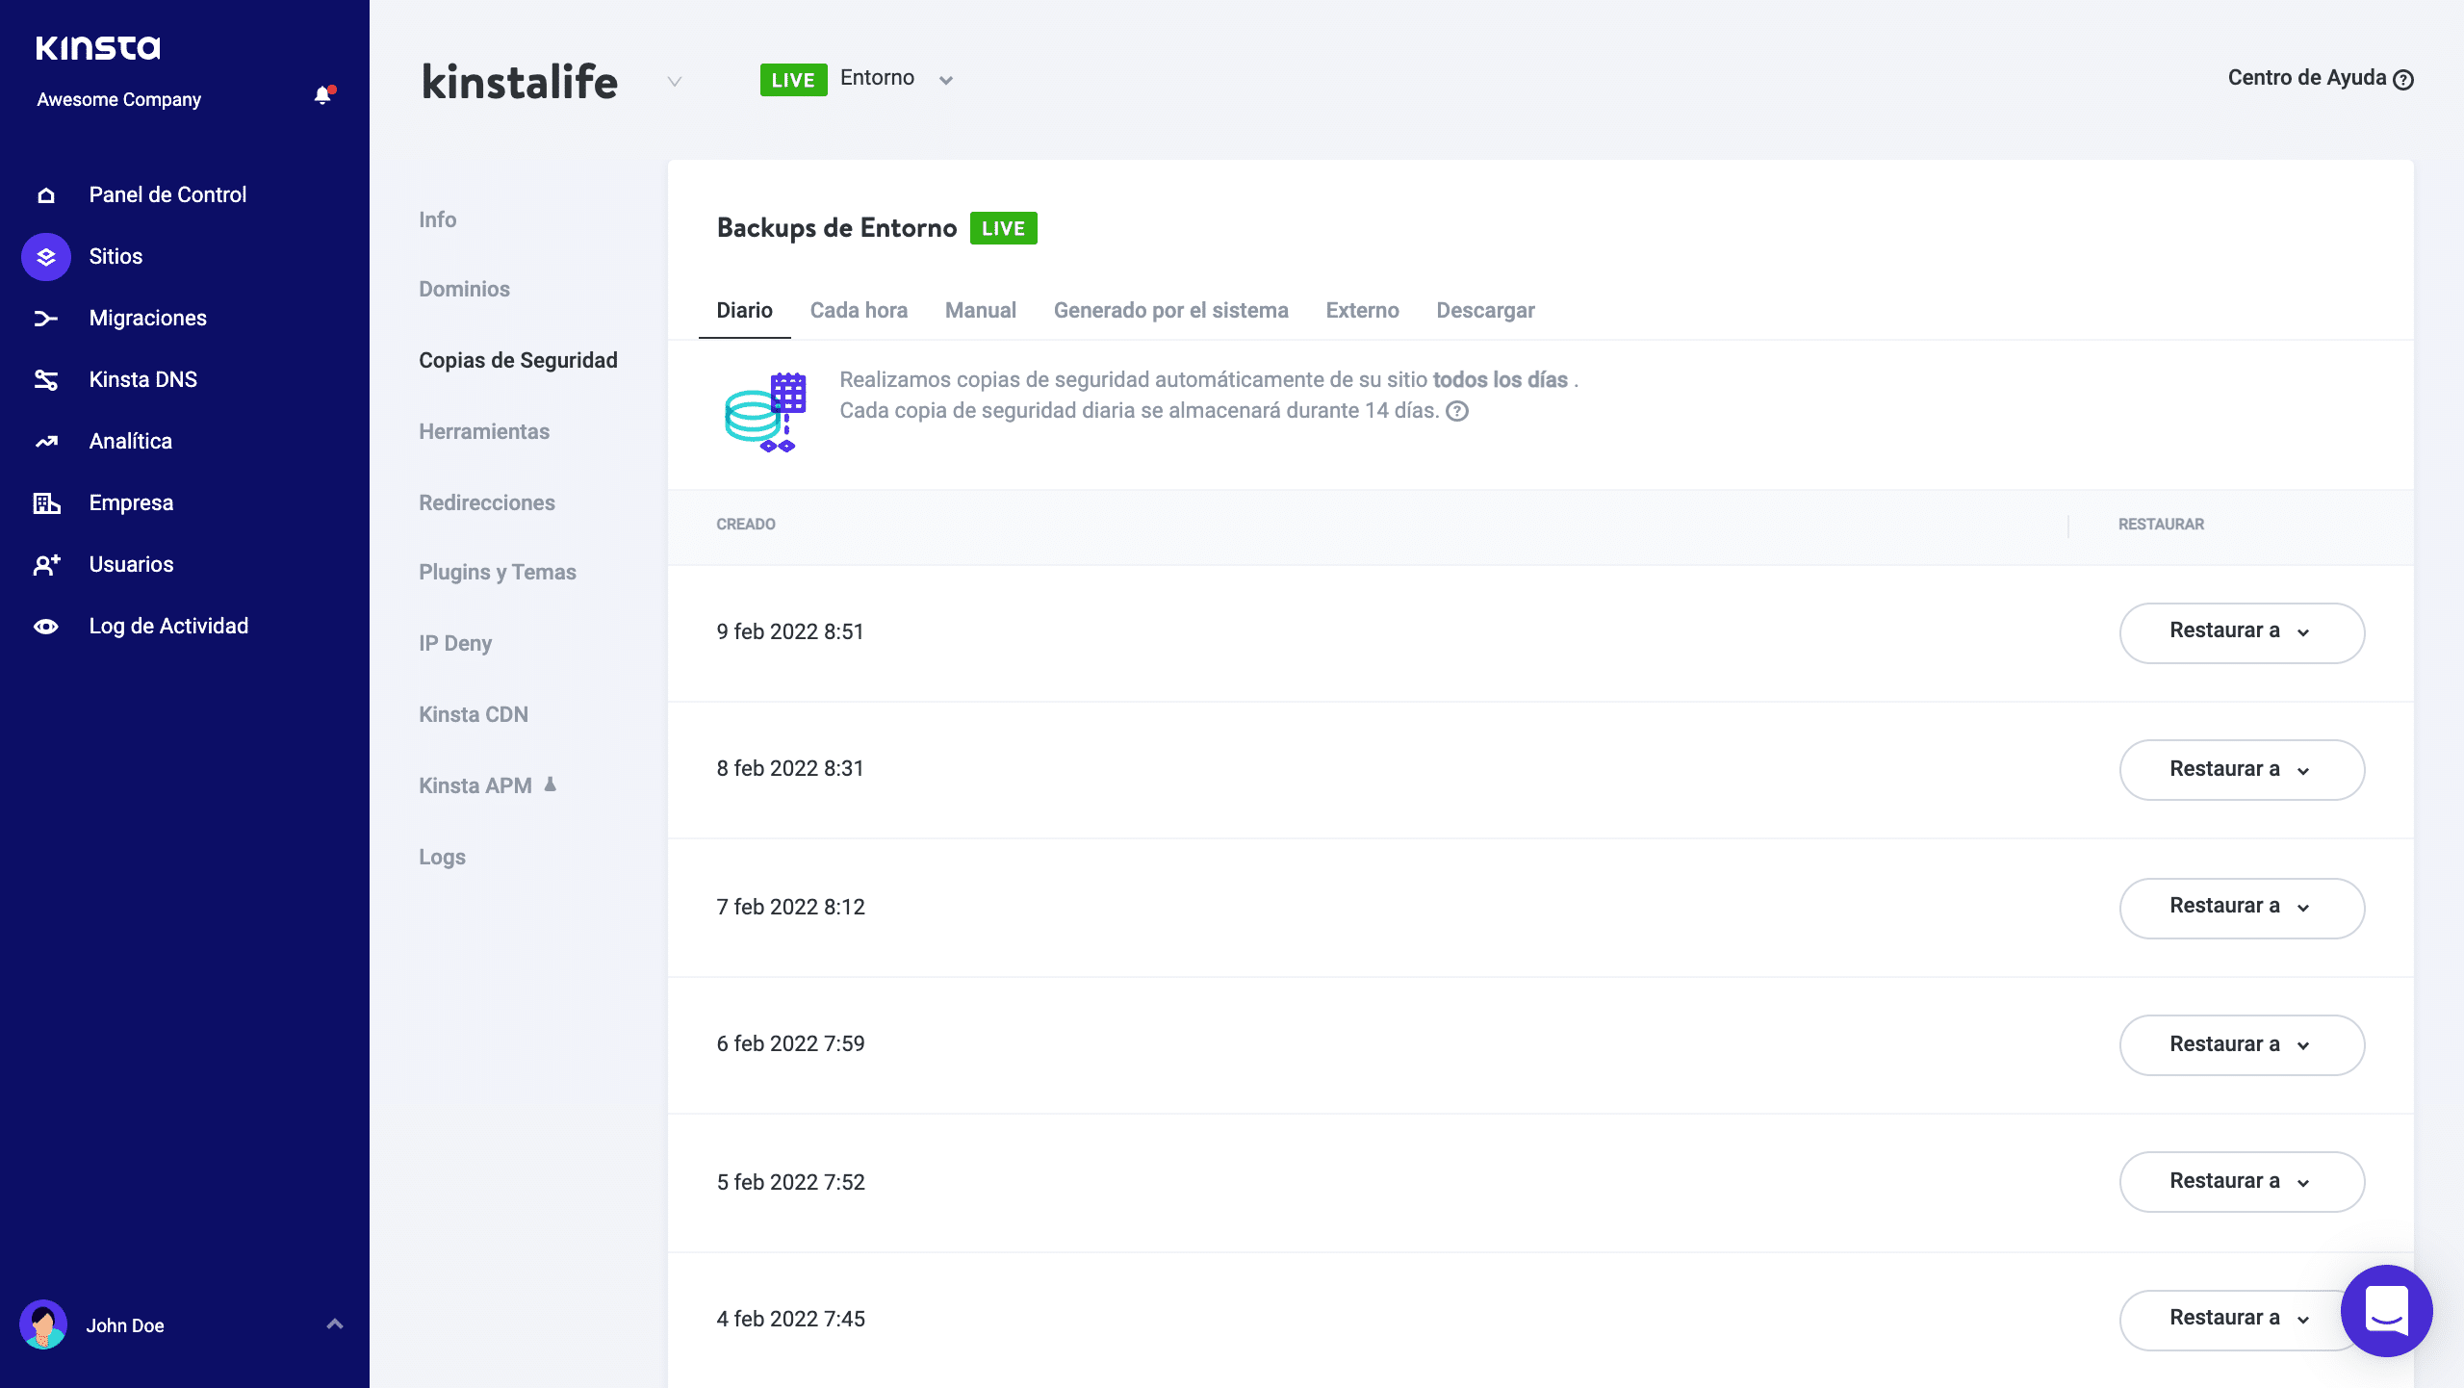
Task: Open the Intercom chat bubble
Action: [2385, 1311]
